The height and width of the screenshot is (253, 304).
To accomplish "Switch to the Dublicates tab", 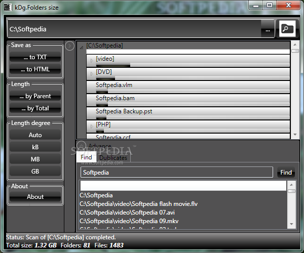I will 113,157.
